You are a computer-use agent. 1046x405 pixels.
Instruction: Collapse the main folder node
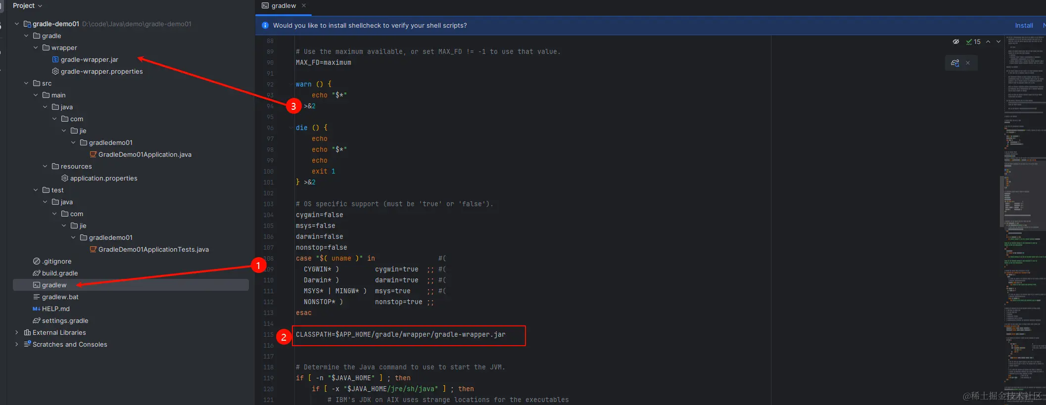click(x=36, y=95)
